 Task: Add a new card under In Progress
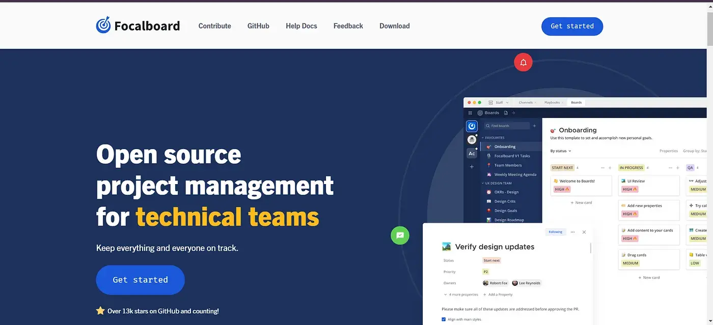coord(648,278)
